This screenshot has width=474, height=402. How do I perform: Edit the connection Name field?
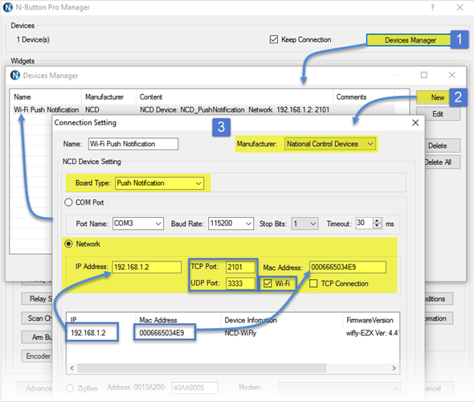pyautogui.click(x=133, y=144)
